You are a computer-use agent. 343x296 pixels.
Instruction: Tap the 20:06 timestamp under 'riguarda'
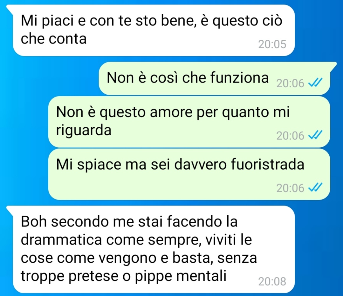(x=290, y=136)
